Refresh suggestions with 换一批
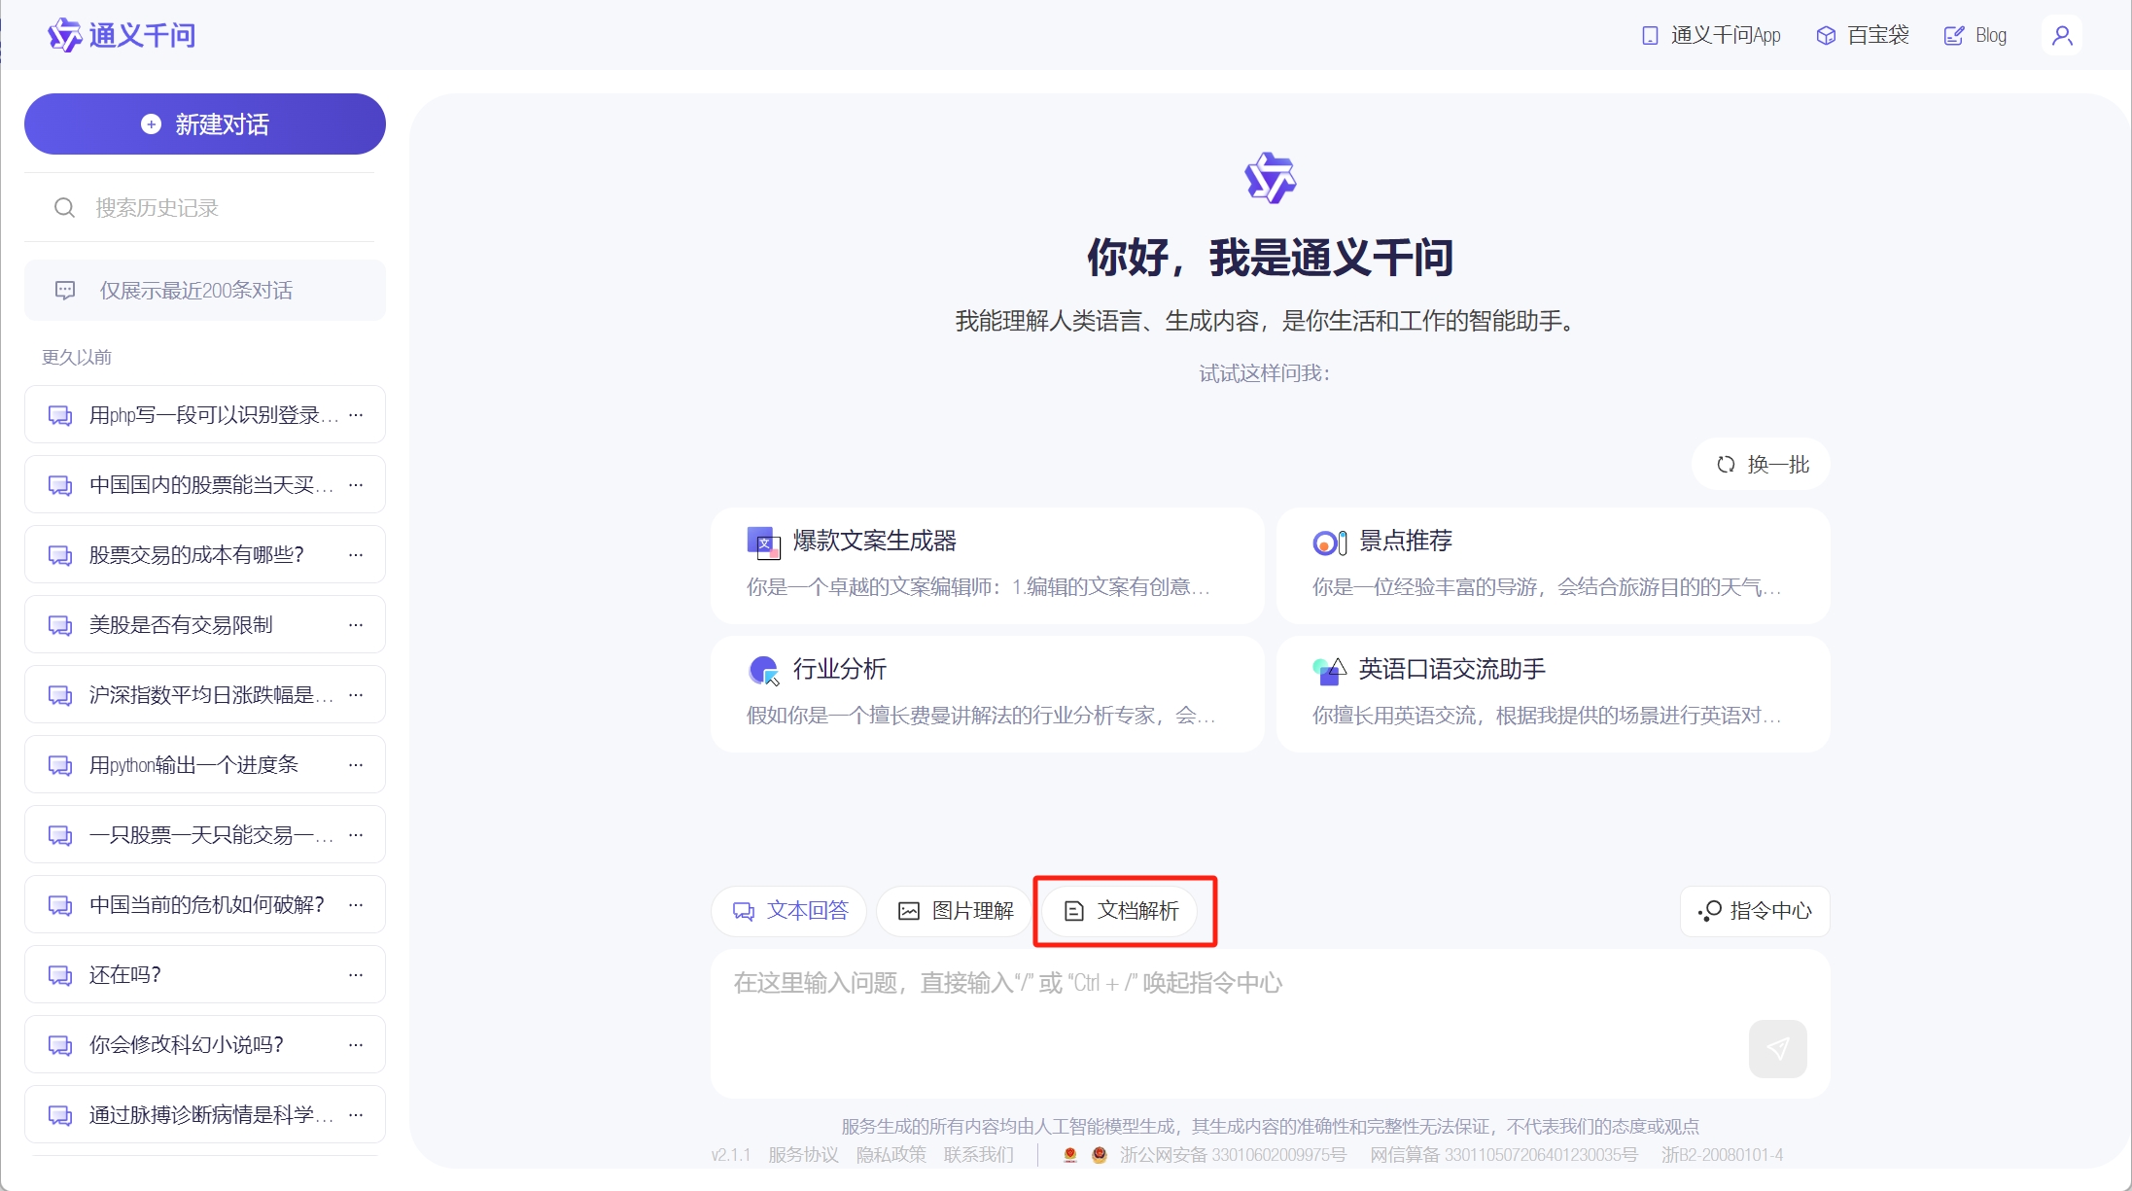Screen dimensions: 2132x1191 1762,465
